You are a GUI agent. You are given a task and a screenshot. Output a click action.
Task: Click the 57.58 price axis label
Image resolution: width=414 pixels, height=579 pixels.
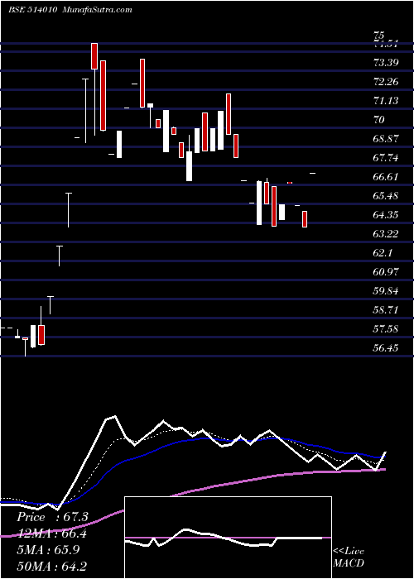click(386, 328)
